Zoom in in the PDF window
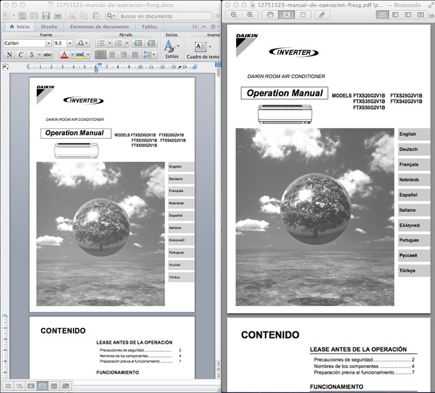The height and width of the screenshot is (393, 435). pyautogui.click(x=250, y=15)
